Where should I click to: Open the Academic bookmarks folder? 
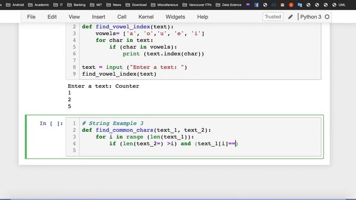coord(38,5)
